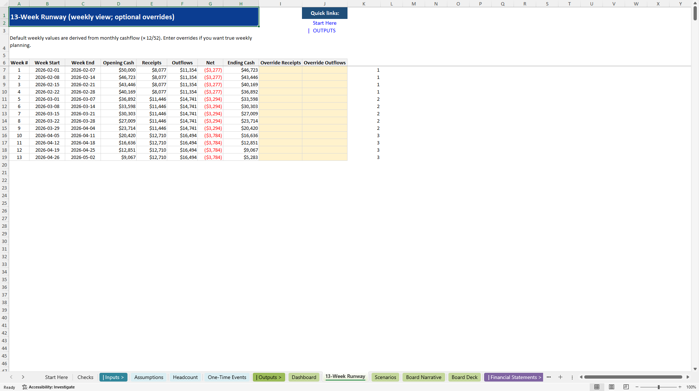The height and width of the screenshot is (391, 699).
Task: Click the 13-Week Runway title cell
Action: 134,17
